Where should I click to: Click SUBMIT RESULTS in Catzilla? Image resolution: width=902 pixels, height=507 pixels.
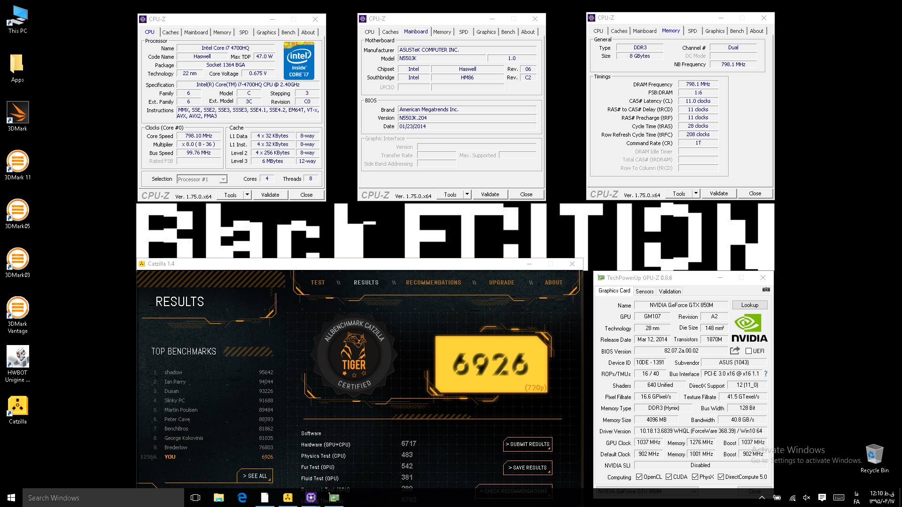(x=527, y=444)
